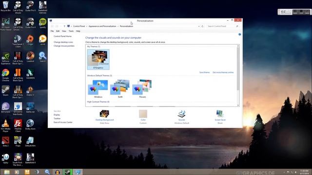312x175 pixels.
Task: Open the File menu
Action: pos(52,31)
